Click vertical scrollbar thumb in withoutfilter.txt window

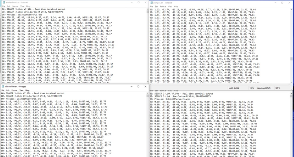148,96
